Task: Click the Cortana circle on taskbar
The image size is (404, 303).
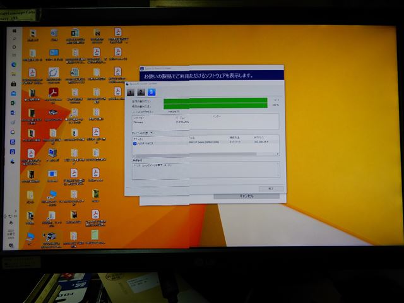Action: pos(14,47)
